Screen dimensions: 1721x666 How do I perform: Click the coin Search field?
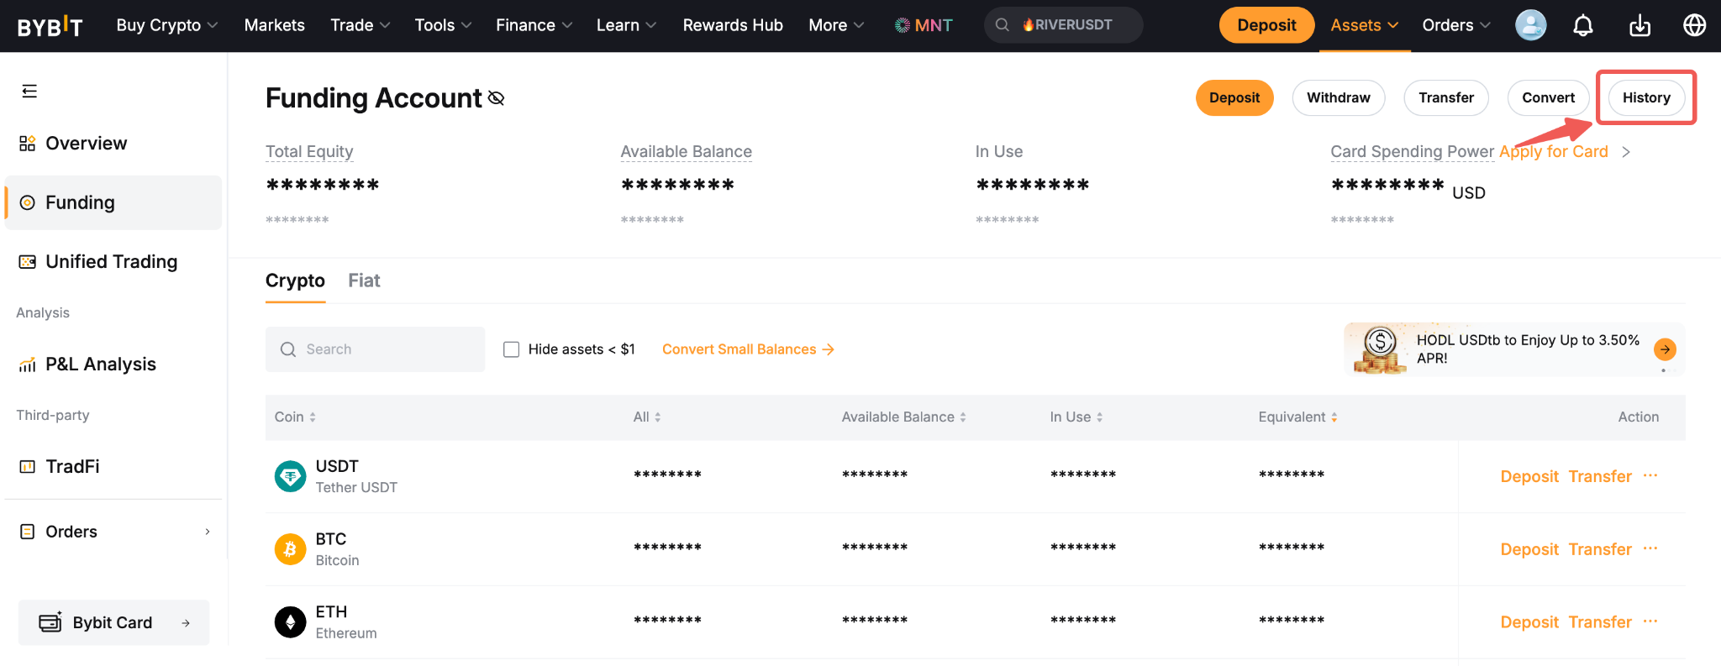pyautogui.click(x=376, y=349)
